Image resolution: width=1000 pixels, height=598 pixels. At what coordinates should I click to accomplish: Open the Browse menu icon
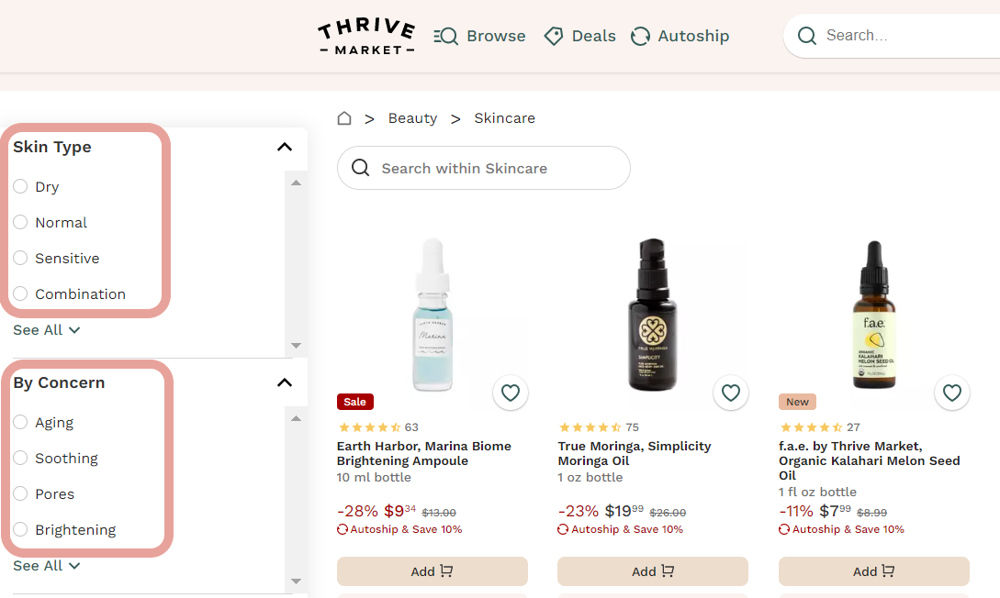click(x=444, y=36)
